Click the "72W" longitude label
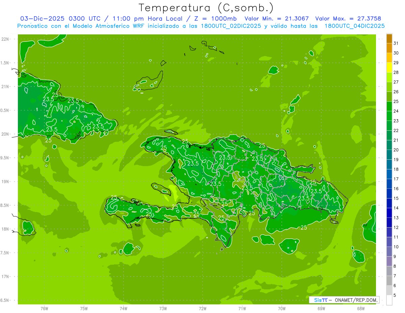 click(x=202, y=308)
